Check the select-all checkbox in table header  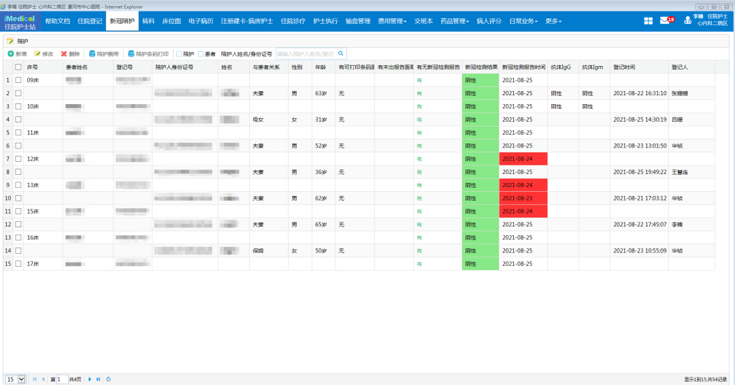pyautogui.click(x=18, y=67)
